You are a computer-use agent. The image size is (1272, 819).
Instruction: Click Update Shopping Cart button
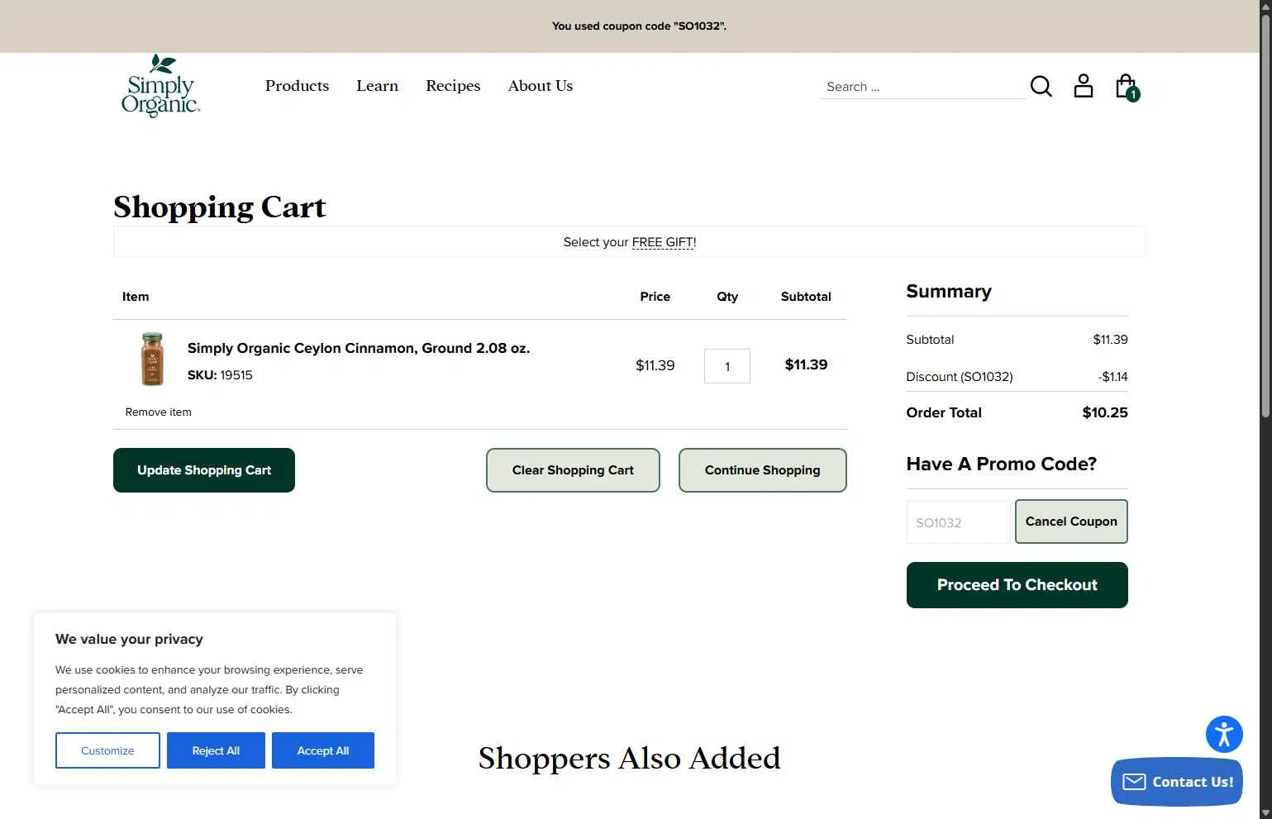(x=204, y=470)
